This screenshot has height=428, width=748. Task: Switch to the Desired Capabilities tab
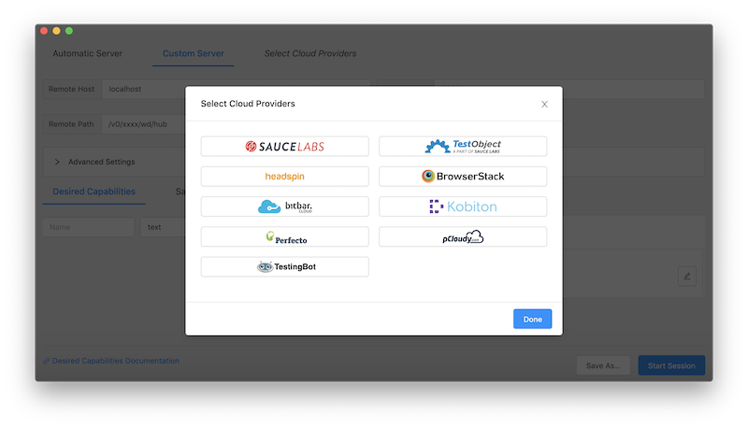[x=94, y=192]
